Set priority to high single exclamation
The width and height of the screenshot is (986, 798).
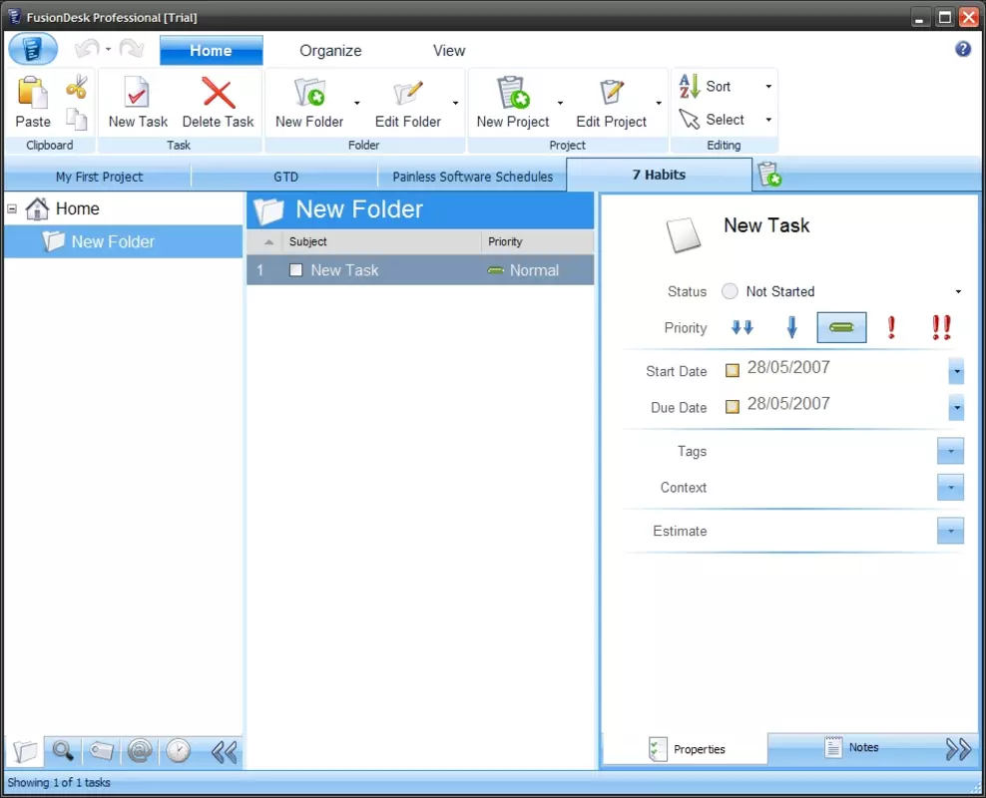point(891,327)
